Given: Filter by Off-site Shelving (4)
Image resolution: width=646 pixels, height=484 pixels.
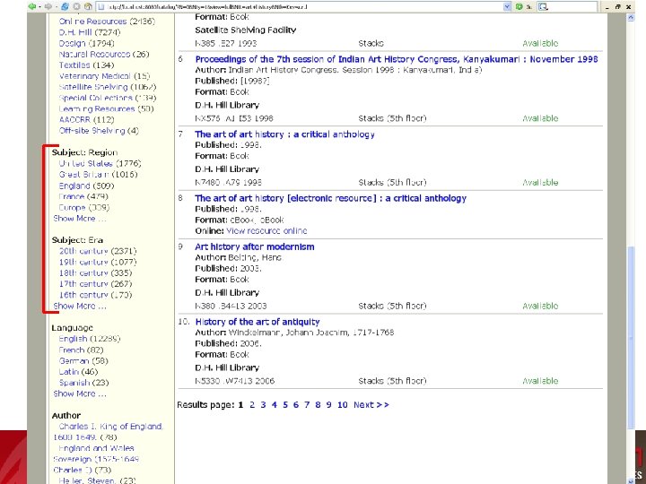Looking at the screenshot, I should 99,131.
